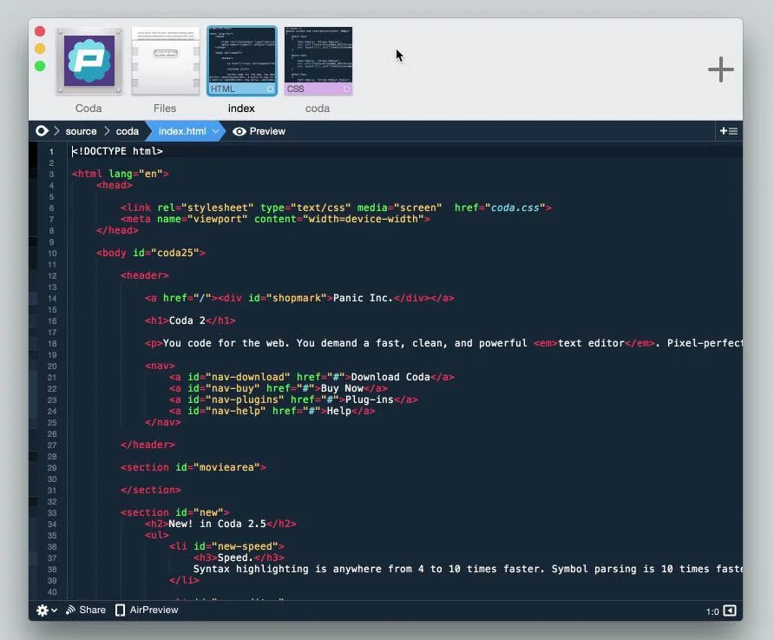Click the Speed. h3 text
Screen dimensions: 774x640
click(235, 558)
